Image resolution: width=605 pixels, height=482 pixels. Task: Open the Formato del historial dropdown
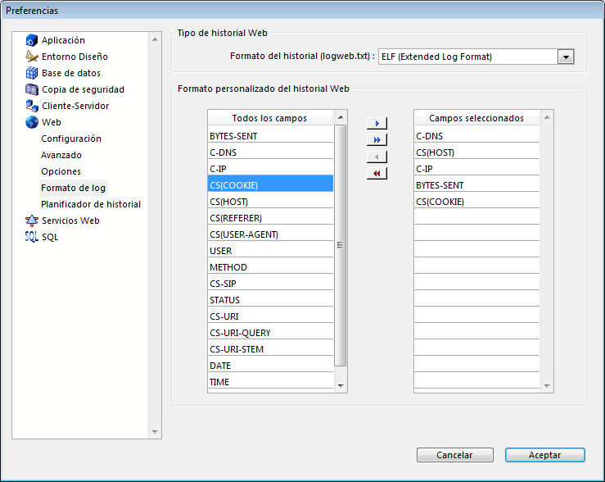565,57
